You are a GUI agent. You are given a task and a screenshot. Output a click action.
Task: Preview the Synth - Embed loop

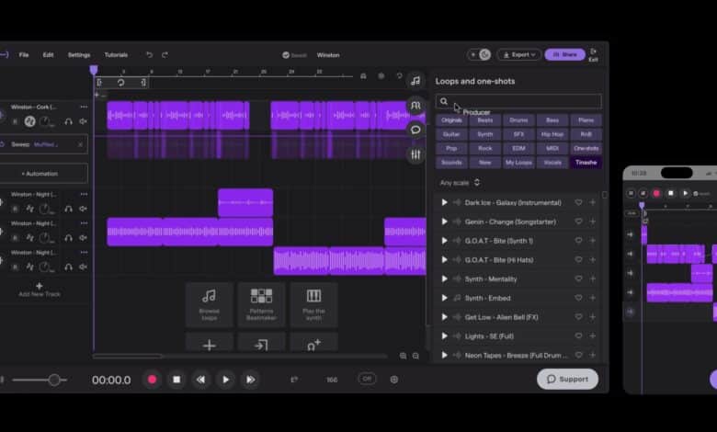(444, 298)
